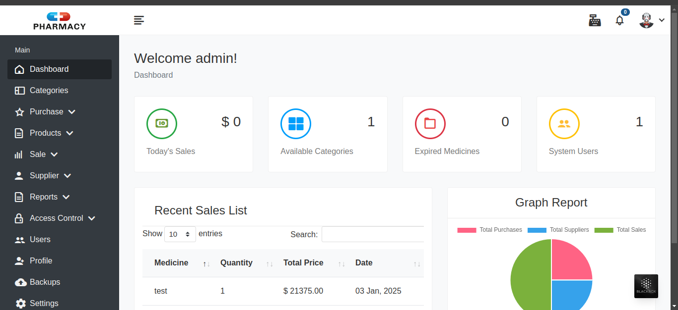Click the BLACKBOX floating widget

pos(646,286)
